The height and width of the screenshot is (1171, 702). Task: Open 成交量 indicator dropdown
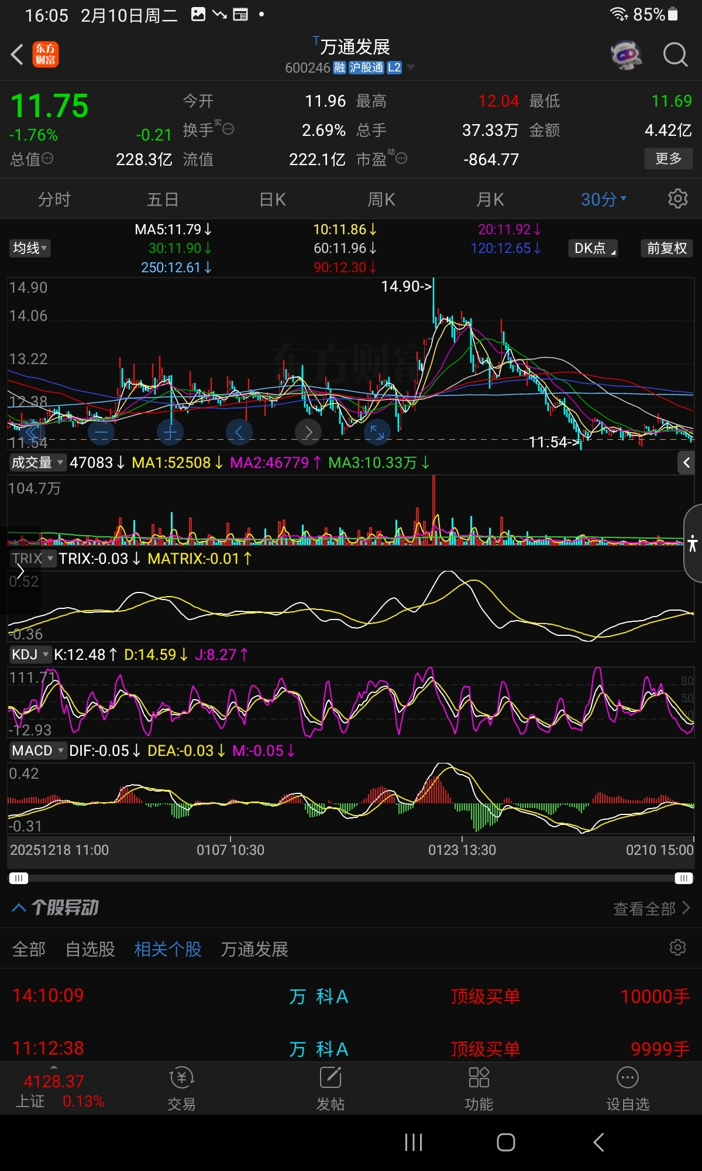pos(37,463)
